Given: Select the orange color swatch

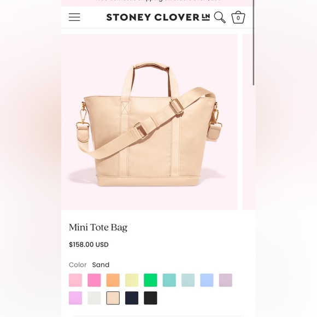Looking at the screenshot, I should pos(113,280).
